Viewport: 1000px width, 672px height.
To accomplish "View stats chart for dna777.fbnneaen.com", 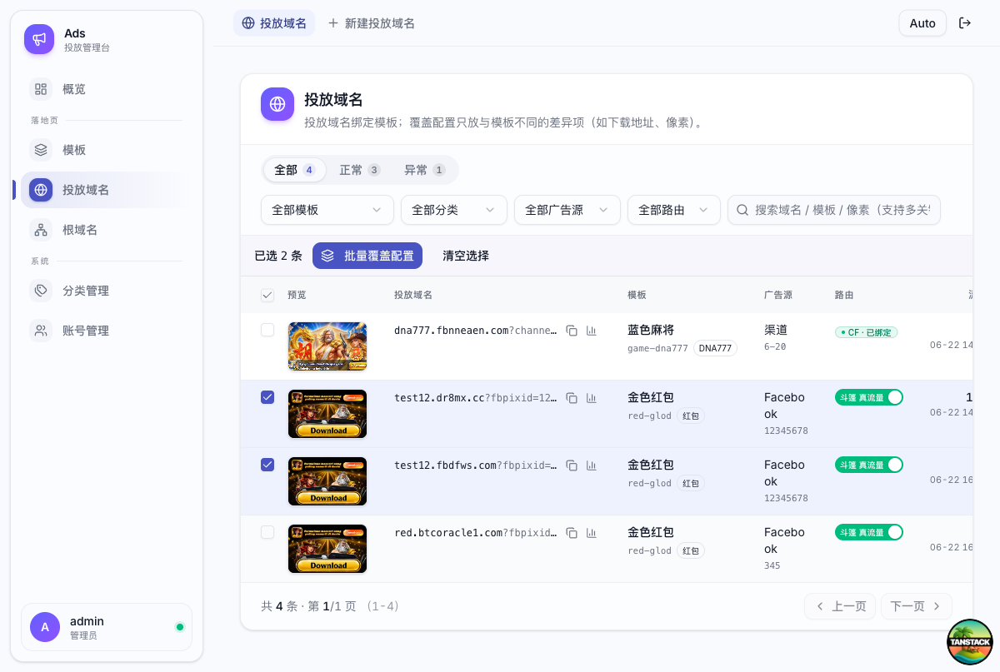I will pyautogui.click(x=592, y=331).
